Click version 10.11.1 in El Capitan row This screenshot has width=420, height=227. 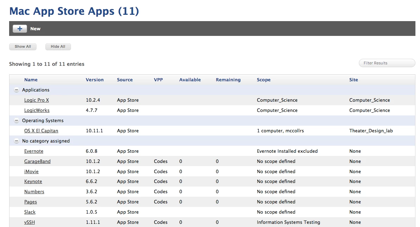[x=94, y=131]
